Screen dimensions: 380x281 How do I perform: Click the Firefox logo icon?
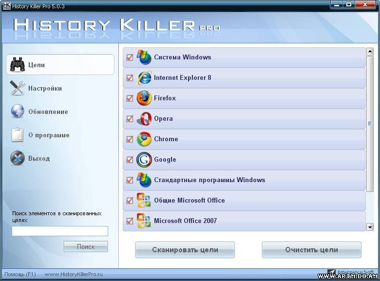pos(144,98)
